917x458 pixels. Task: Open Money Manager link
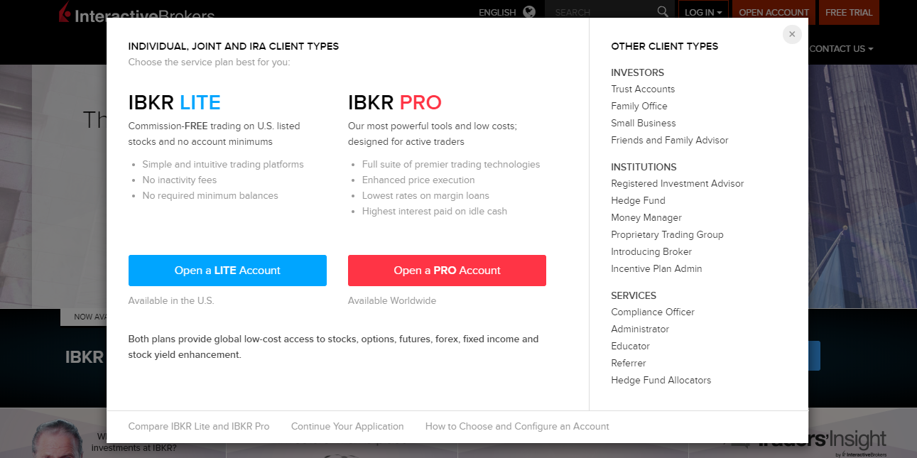pos(646,217)
